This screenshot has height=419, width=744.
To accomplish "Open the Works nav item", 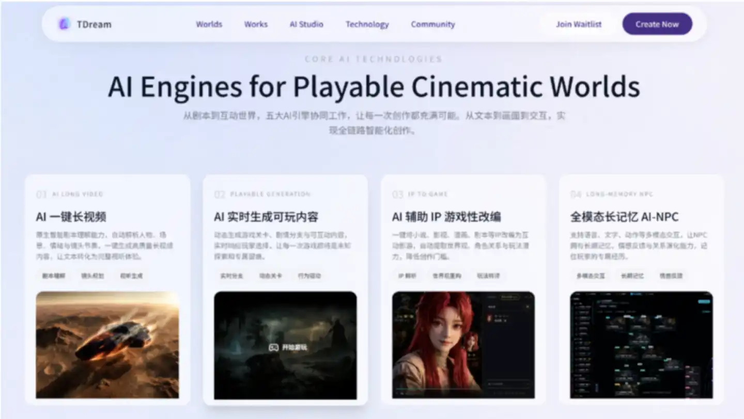I will pos(256,24).
